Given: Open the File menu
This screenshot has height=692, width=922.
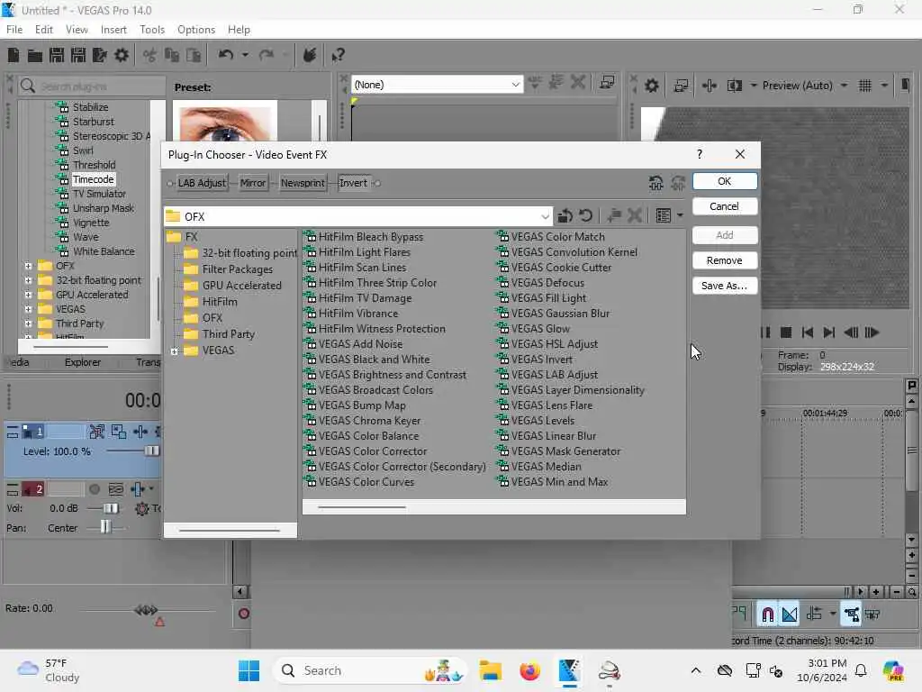Looking at the screenshot, I should (14, 30).
